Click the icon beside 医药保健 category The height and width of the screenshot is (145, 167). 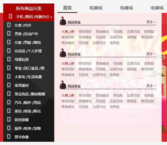coord(9,120)
